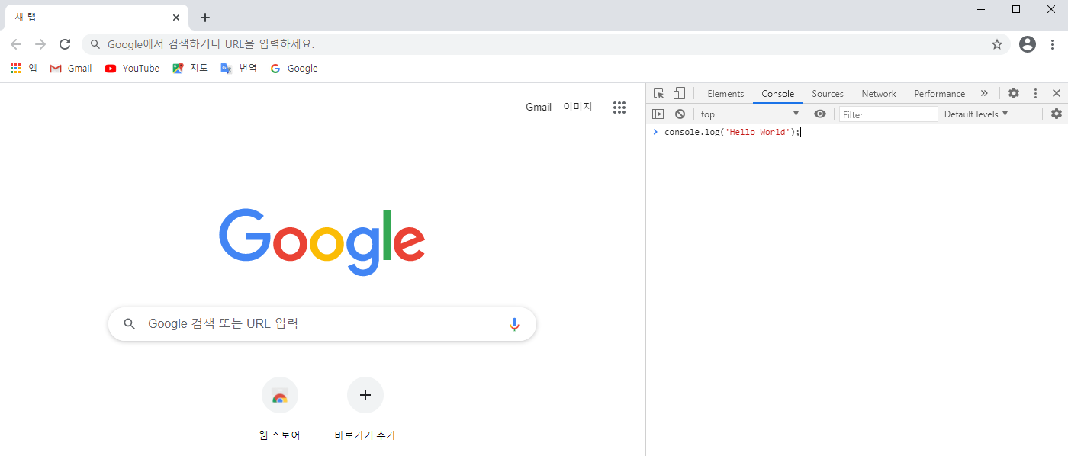Open the 지도 maps bookmark
The height and width of the screenshot is (456, 1068).
coord(190,68)
